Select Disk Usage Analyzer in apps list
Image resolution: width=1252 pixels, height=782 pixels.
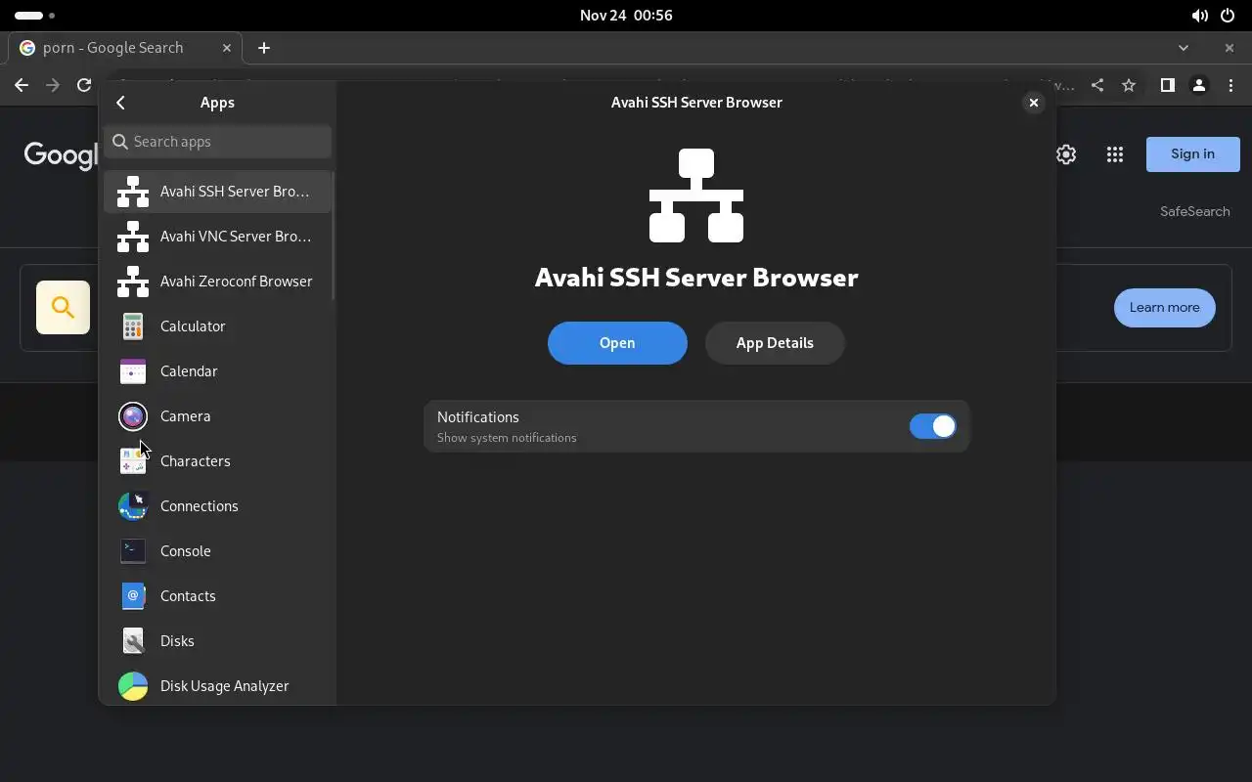(x=217, y=686)
